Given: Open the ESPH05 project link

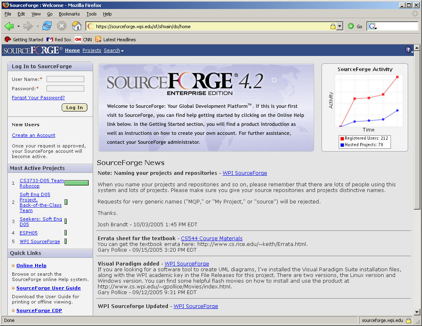Looking at the screenshot, I should (x=29, y=233).
